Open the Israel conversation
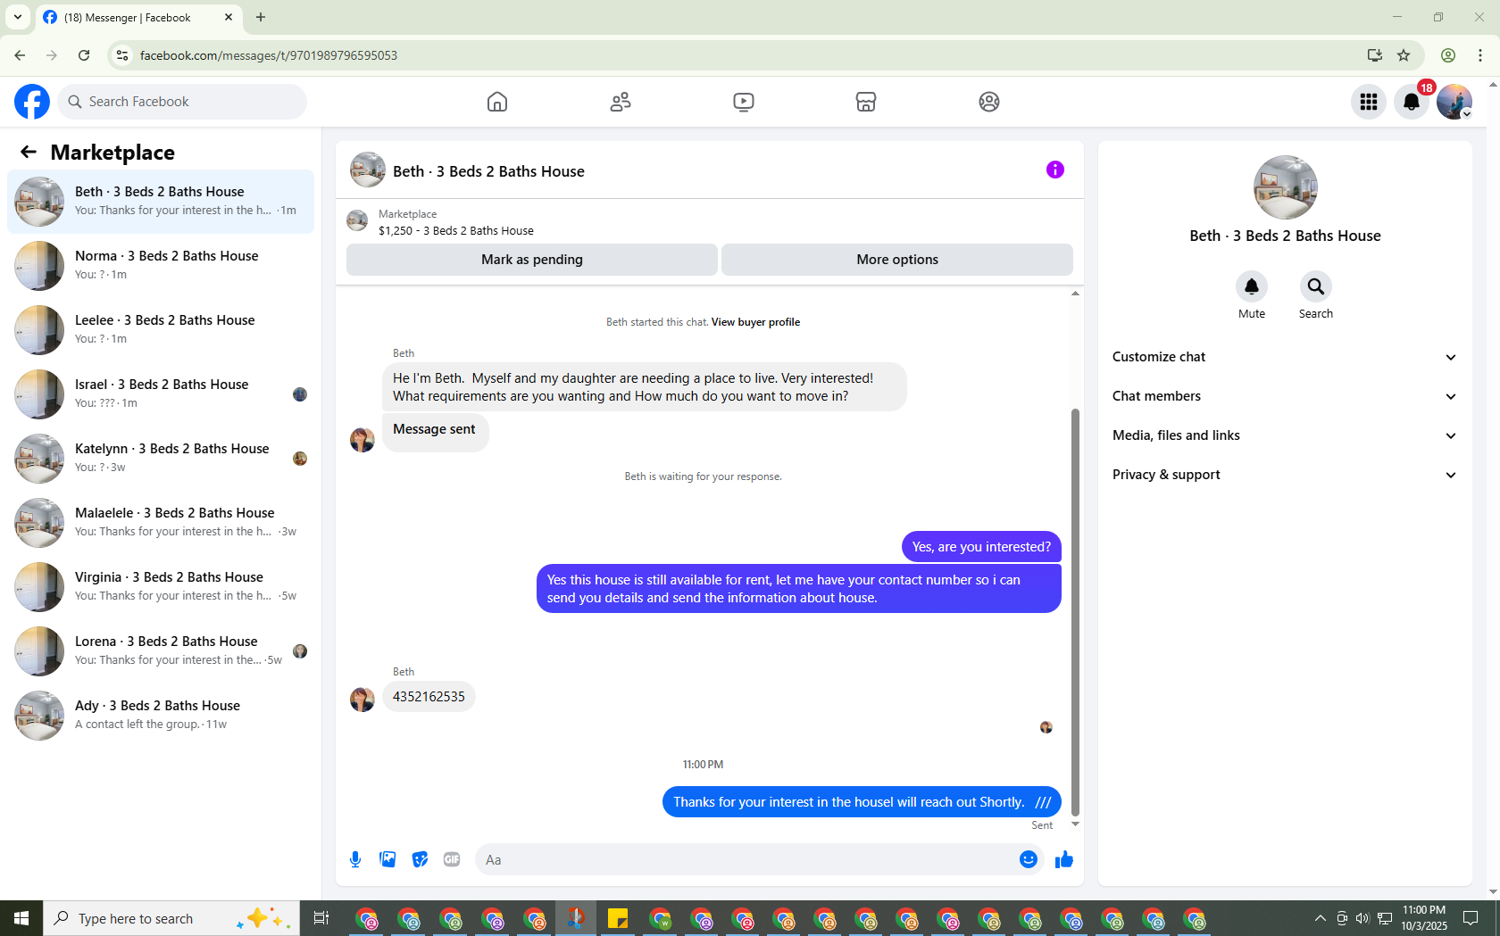Image resolution: width=1500 pixels, height=936 pixels. [161, 394]
